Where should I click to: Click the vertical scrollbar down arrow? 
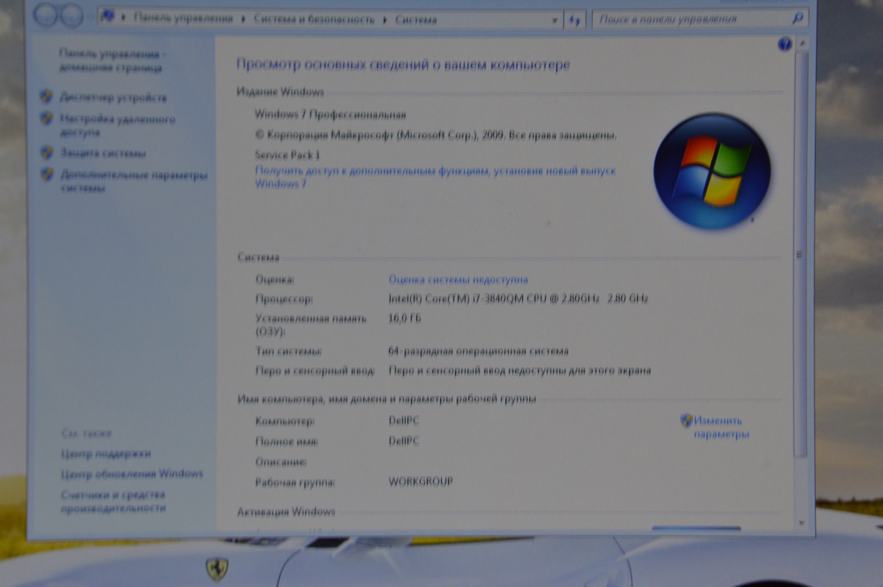point(801,523)
